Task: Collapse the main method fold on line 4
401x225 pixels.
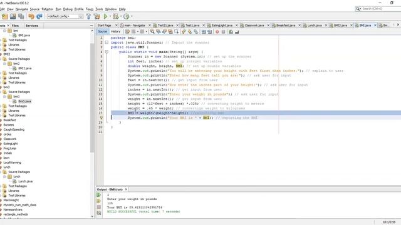Action: pos(107,52)
